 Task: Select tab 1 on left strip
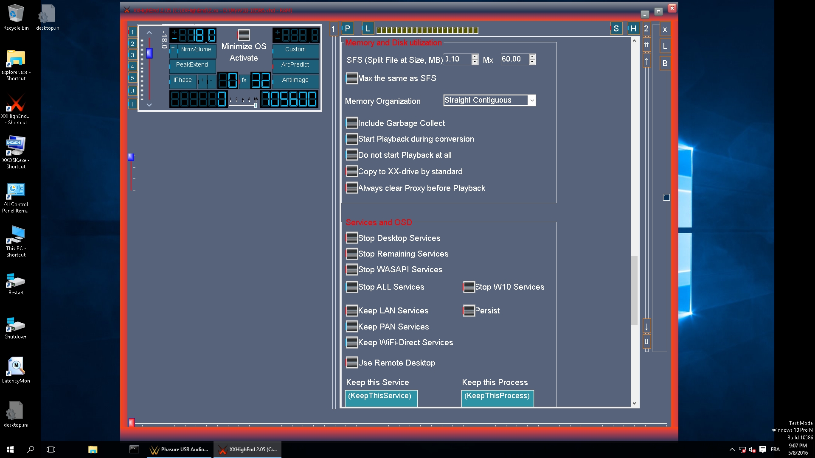[x=132, y=32]
